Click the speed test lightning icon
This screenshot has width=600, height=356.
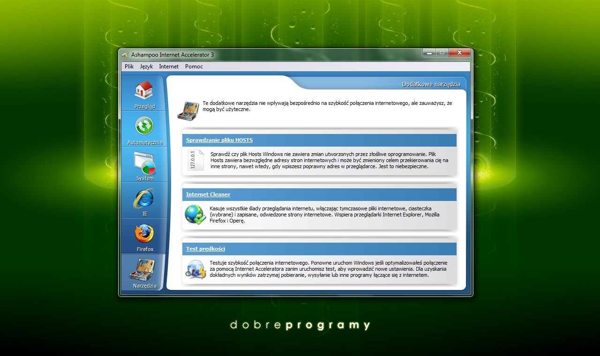coord(196,269)
